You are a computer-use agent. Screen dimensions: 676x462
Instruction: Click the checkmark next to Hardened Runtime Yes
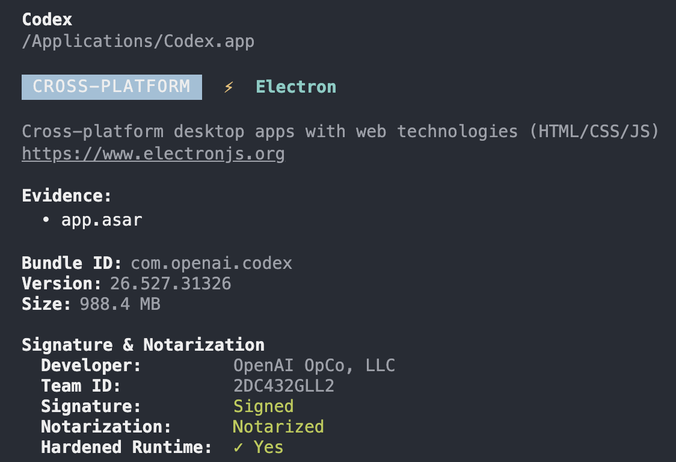238,448
